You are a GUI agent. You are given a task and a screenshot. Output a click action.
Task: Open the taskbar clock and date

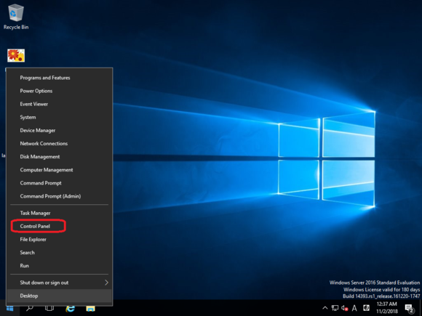(x=387, y=308)
